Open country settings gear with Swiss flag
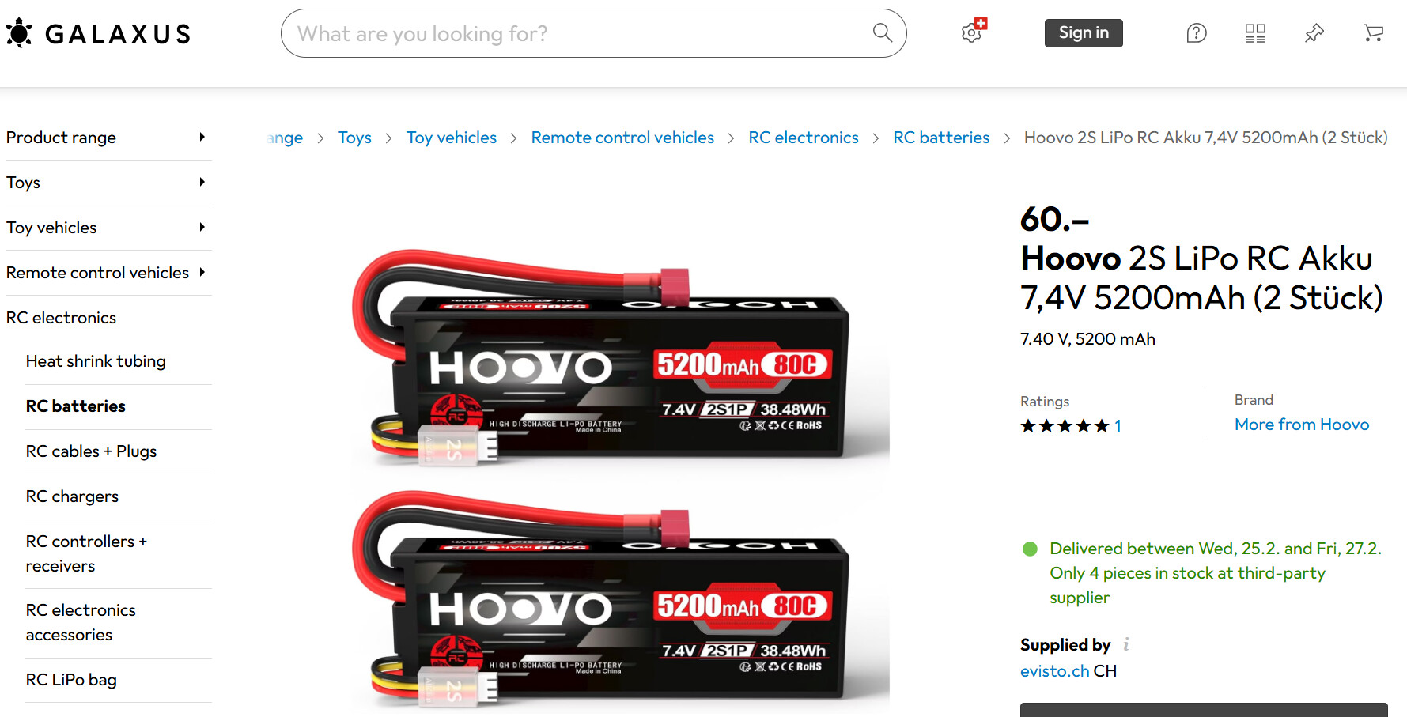Viewport: 1407px width, 717px height. pos(974,31)
